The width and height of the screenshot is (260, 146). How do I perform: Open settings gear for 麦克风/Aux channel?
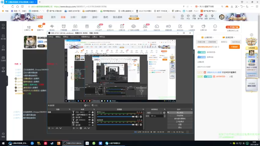(x=141, y=117)
